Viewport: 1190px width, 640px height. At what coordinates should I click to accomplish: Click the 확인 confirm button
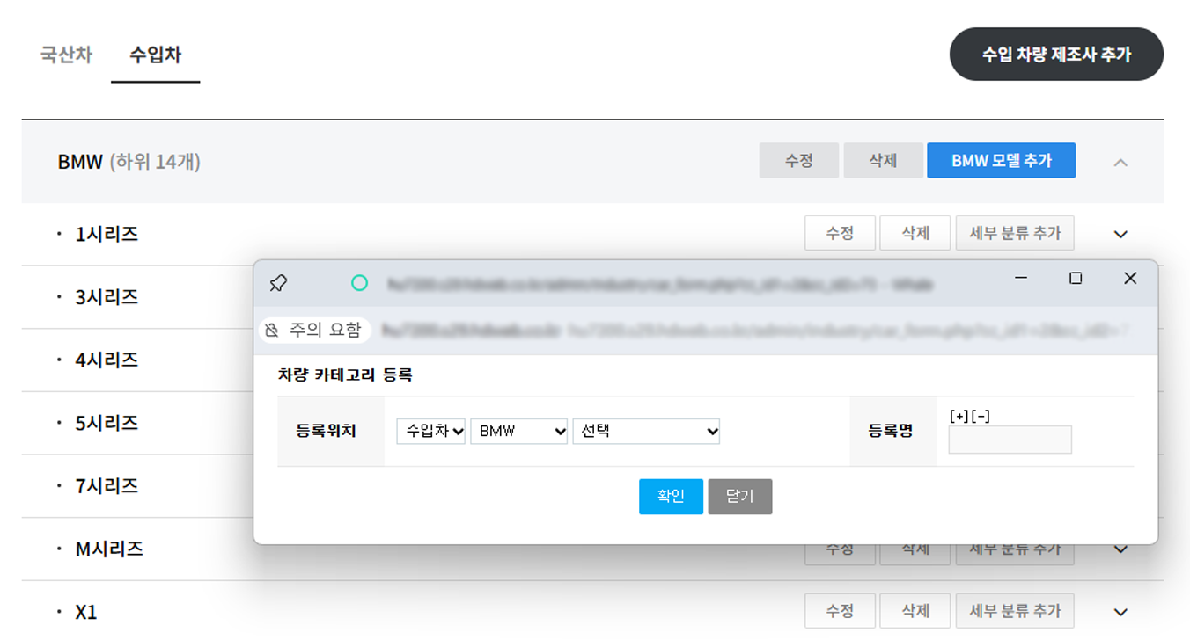click(671, 497)
